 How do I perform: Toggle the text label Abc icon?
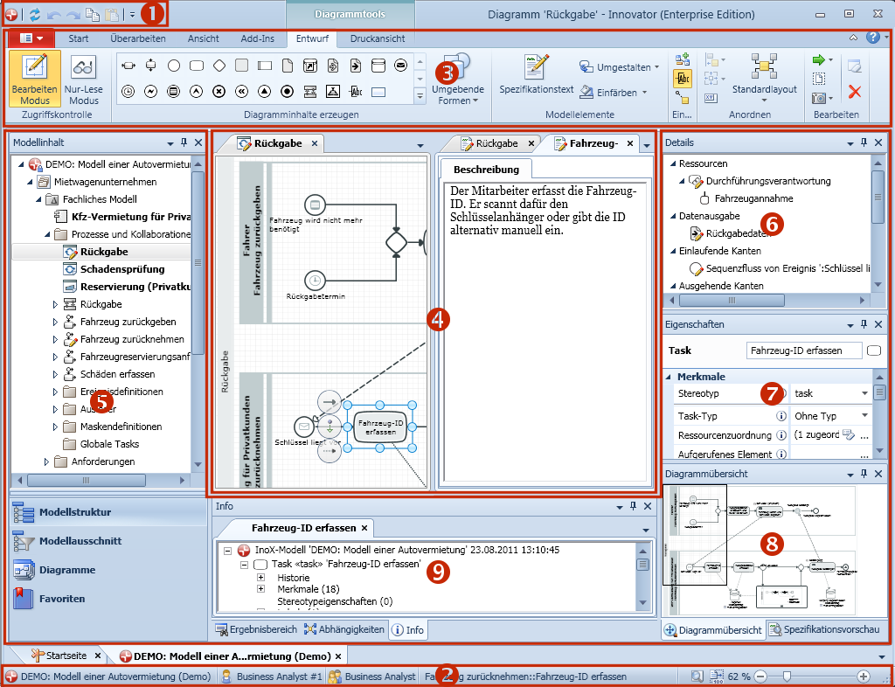[683, 79]
